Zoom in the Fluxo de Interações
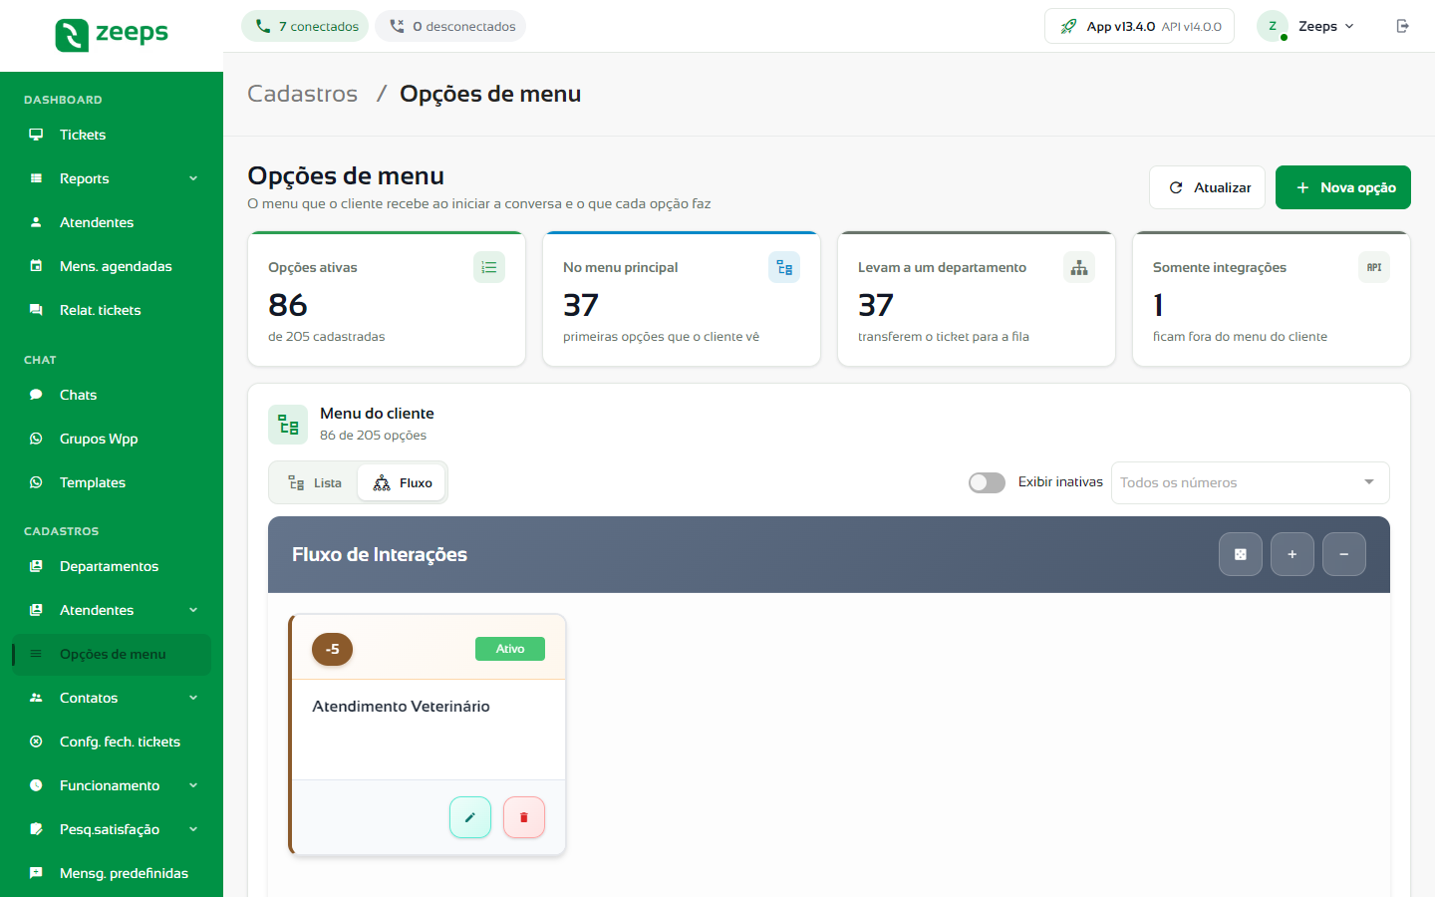Screen dimensions: 1435x897 [x=1292, y=554]
